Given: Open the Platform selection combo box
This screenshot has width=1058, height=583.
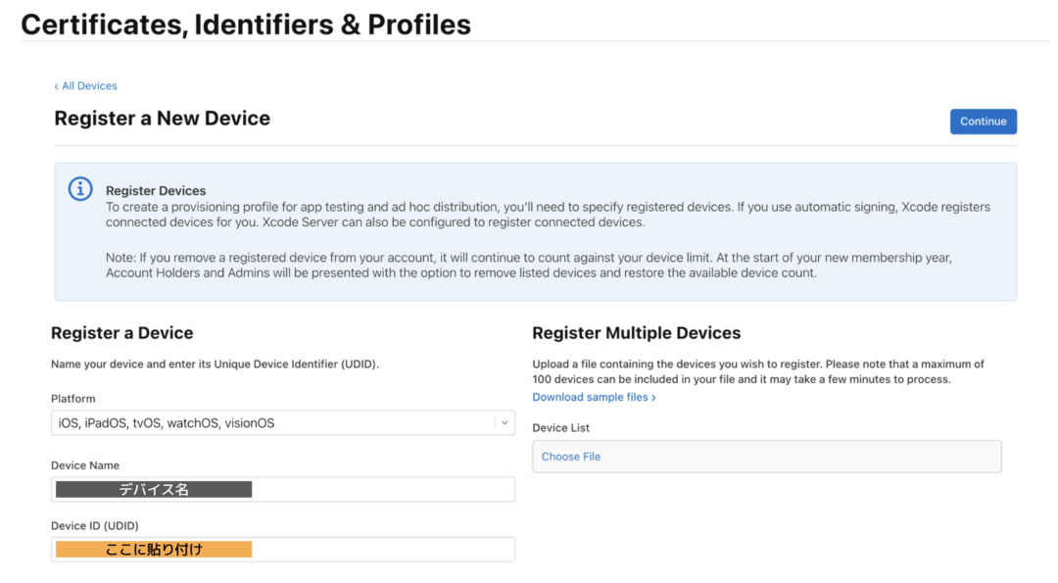Looking at the screenshot, I should [x=283, y=423].
